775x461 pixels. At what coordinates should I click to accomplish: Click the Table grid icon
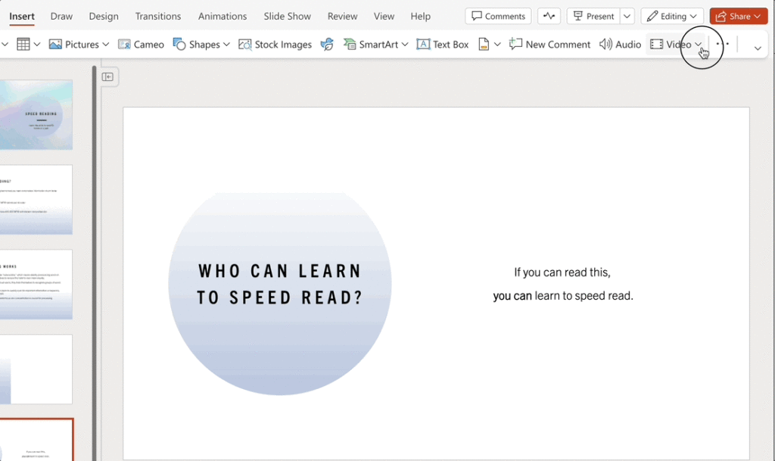click(23, 45)
